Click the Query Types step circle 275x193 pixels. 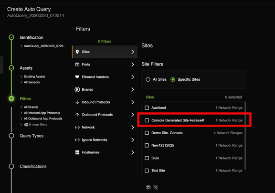tap(11, 136)
